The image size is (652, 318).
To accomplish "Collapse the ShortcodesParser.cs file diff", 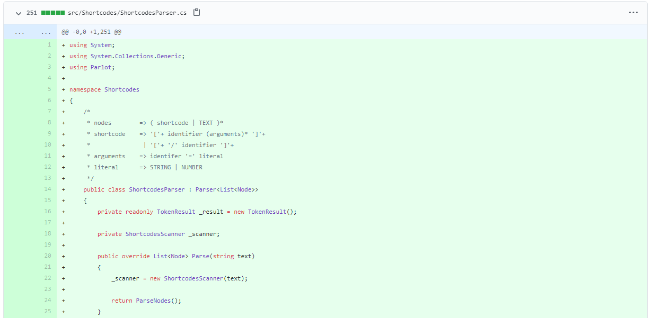I will pyautogui.click(x=19, y=13).
